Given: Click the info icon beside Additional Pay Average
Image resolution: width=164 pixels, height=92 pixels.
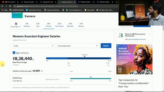Looking at the screenshot, I should click(x=42, y=71).
